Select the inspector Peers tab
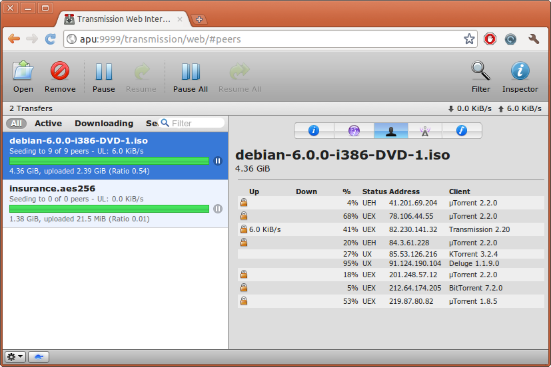This screenshot has width=551, height=367. [x=390, y=131]
